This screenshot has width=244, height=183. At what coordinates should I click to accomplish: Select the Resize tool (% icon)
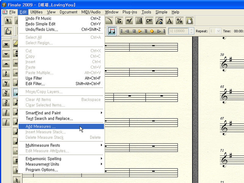click(179, 21)
